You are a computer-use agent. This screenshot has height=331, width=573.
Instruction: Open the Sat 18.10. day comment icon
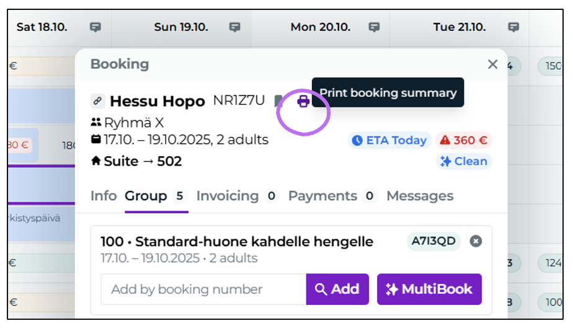point(95,27)
